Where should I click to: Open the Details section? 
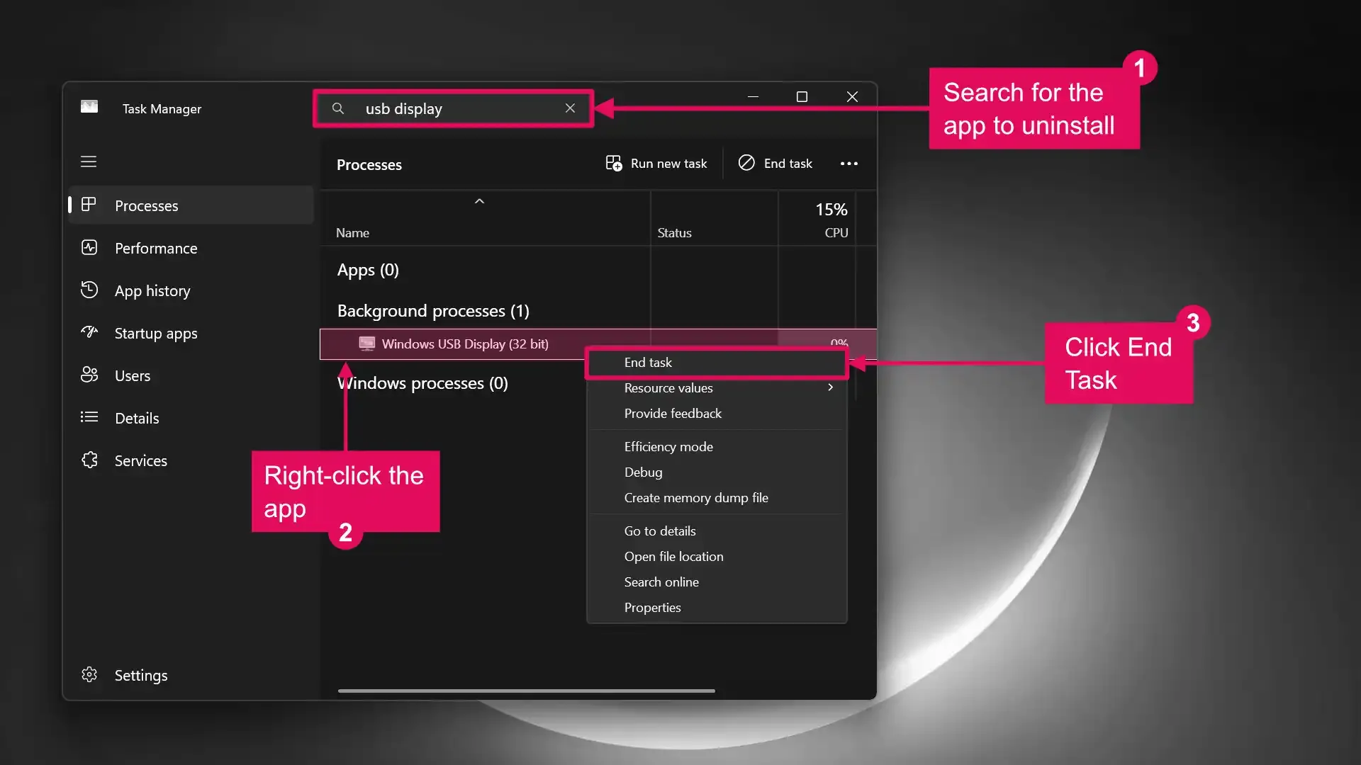tap(137, 418)
